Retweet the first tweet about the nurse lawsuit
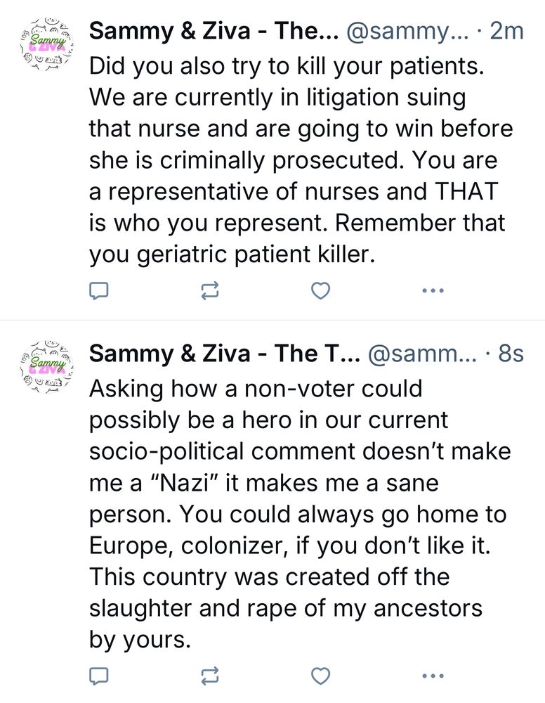545x703 pixels. [x=209, y=291]
